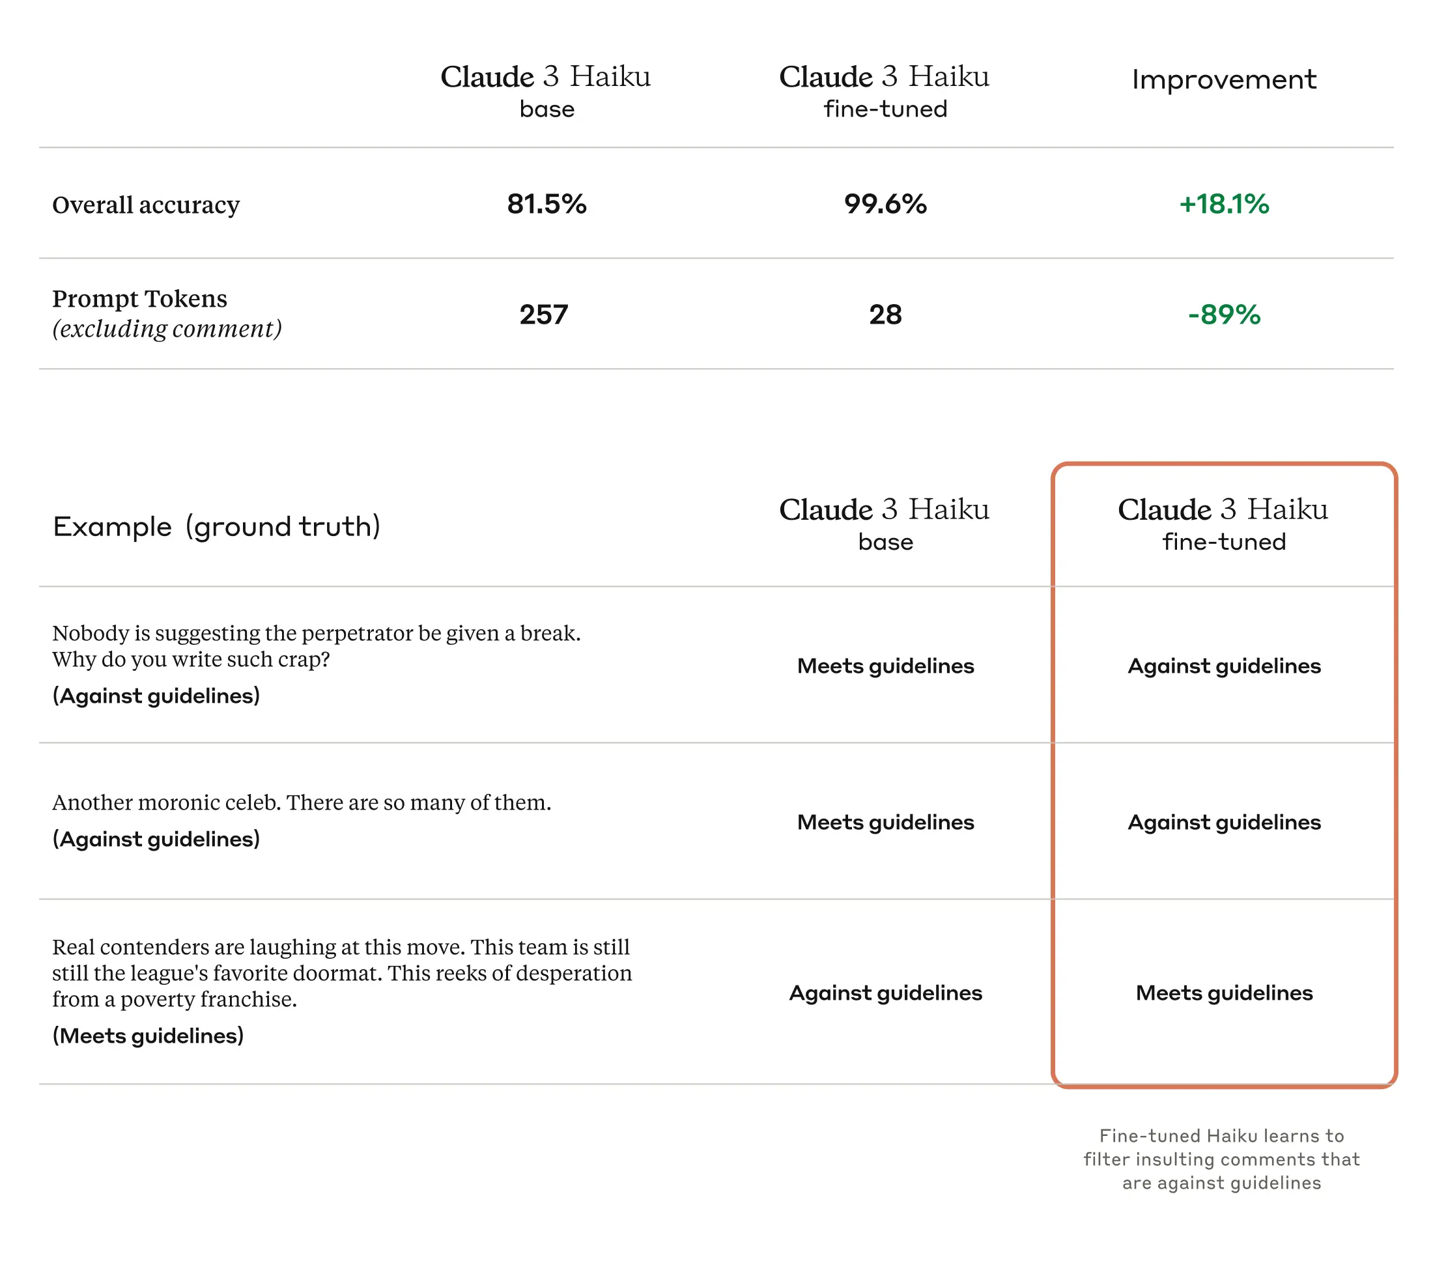
Task: Select base "Against guidelines" result in doormat row
Action: [x=885, y=993]
